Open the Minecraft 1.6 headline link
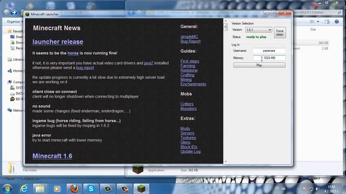 52,156
